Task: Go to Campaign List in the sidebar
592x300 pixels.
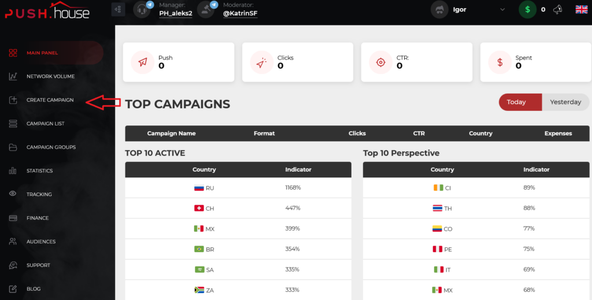Action: point(45,124)
